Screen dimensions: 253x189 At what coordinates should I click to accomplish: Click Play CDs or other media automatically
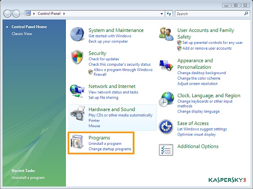click(x=121, y=115)
